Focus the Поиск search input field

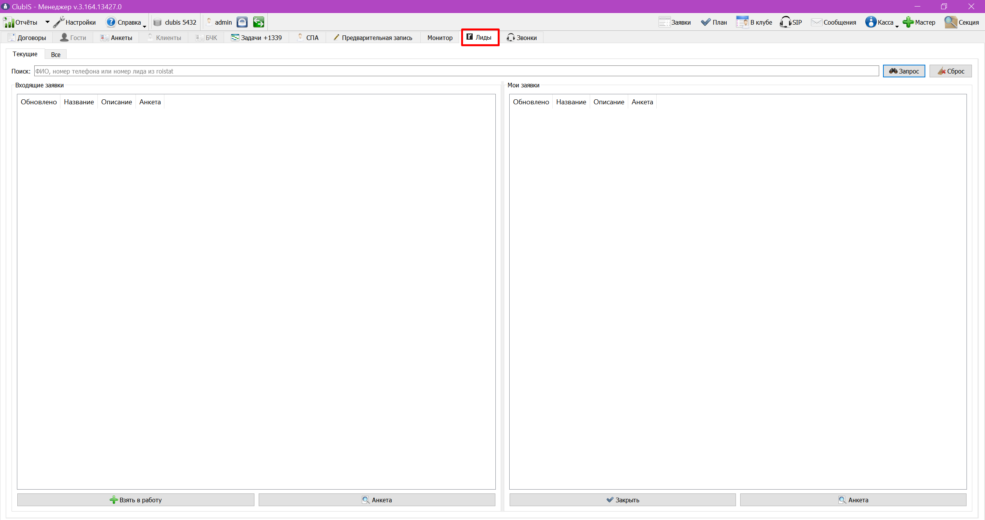pos(457,71)
